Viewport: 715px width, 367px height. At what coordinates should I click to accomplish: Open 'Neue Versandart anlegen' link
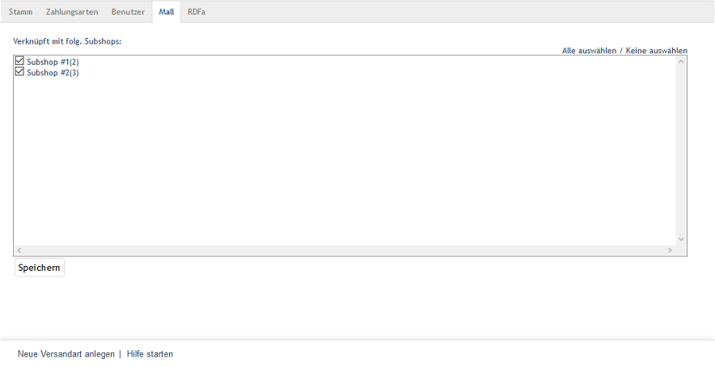(x=66, y=354)
